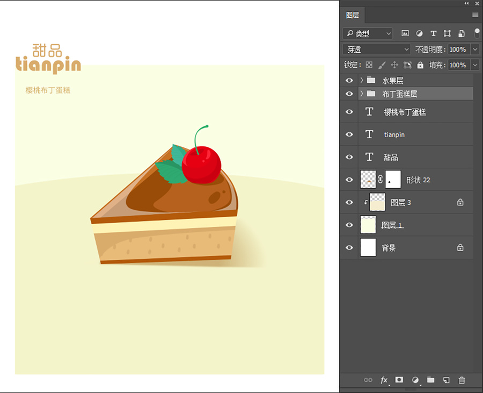Viewport: 483px width, 393px height.
Task: Select the 樱桃布丁蛋糕 layer name
Action: click(x=405, y=112)
